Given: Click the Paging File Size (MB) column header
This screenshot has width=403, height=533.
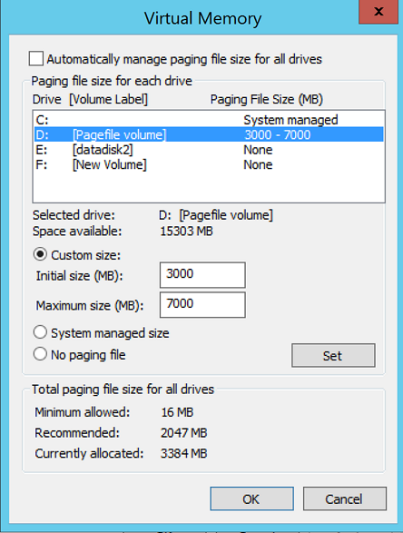Looking at the screenshot, I should pos(267,99).
